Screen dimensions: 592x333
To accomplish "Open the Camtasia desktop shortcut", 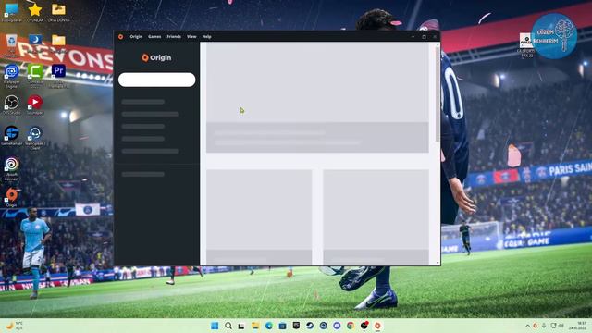I will coord(35,76).
